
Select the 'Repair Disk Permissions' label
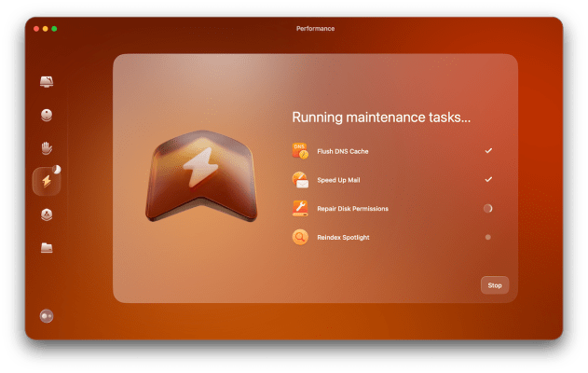pos(352,209)
